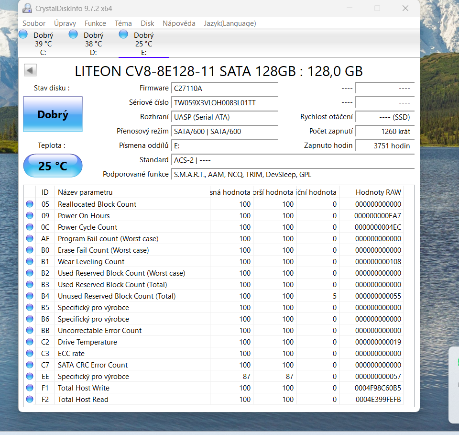
Task: Click the status circle above drive D:
Action: point(73,34)
